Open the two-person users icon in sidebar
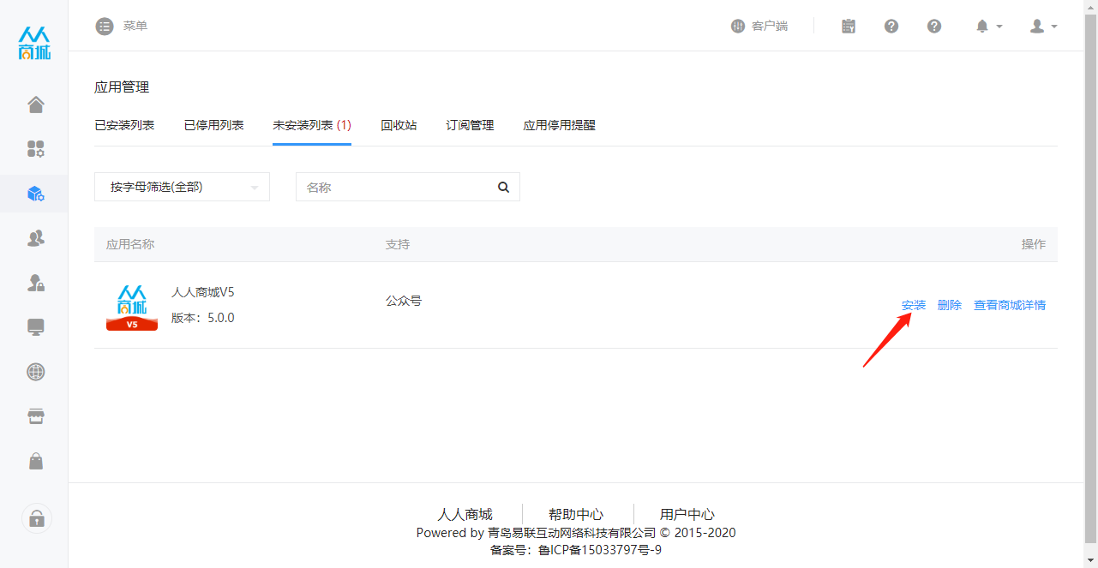Image resolution: width=1098 pixels, height=568 pixels. click(36, 238)
